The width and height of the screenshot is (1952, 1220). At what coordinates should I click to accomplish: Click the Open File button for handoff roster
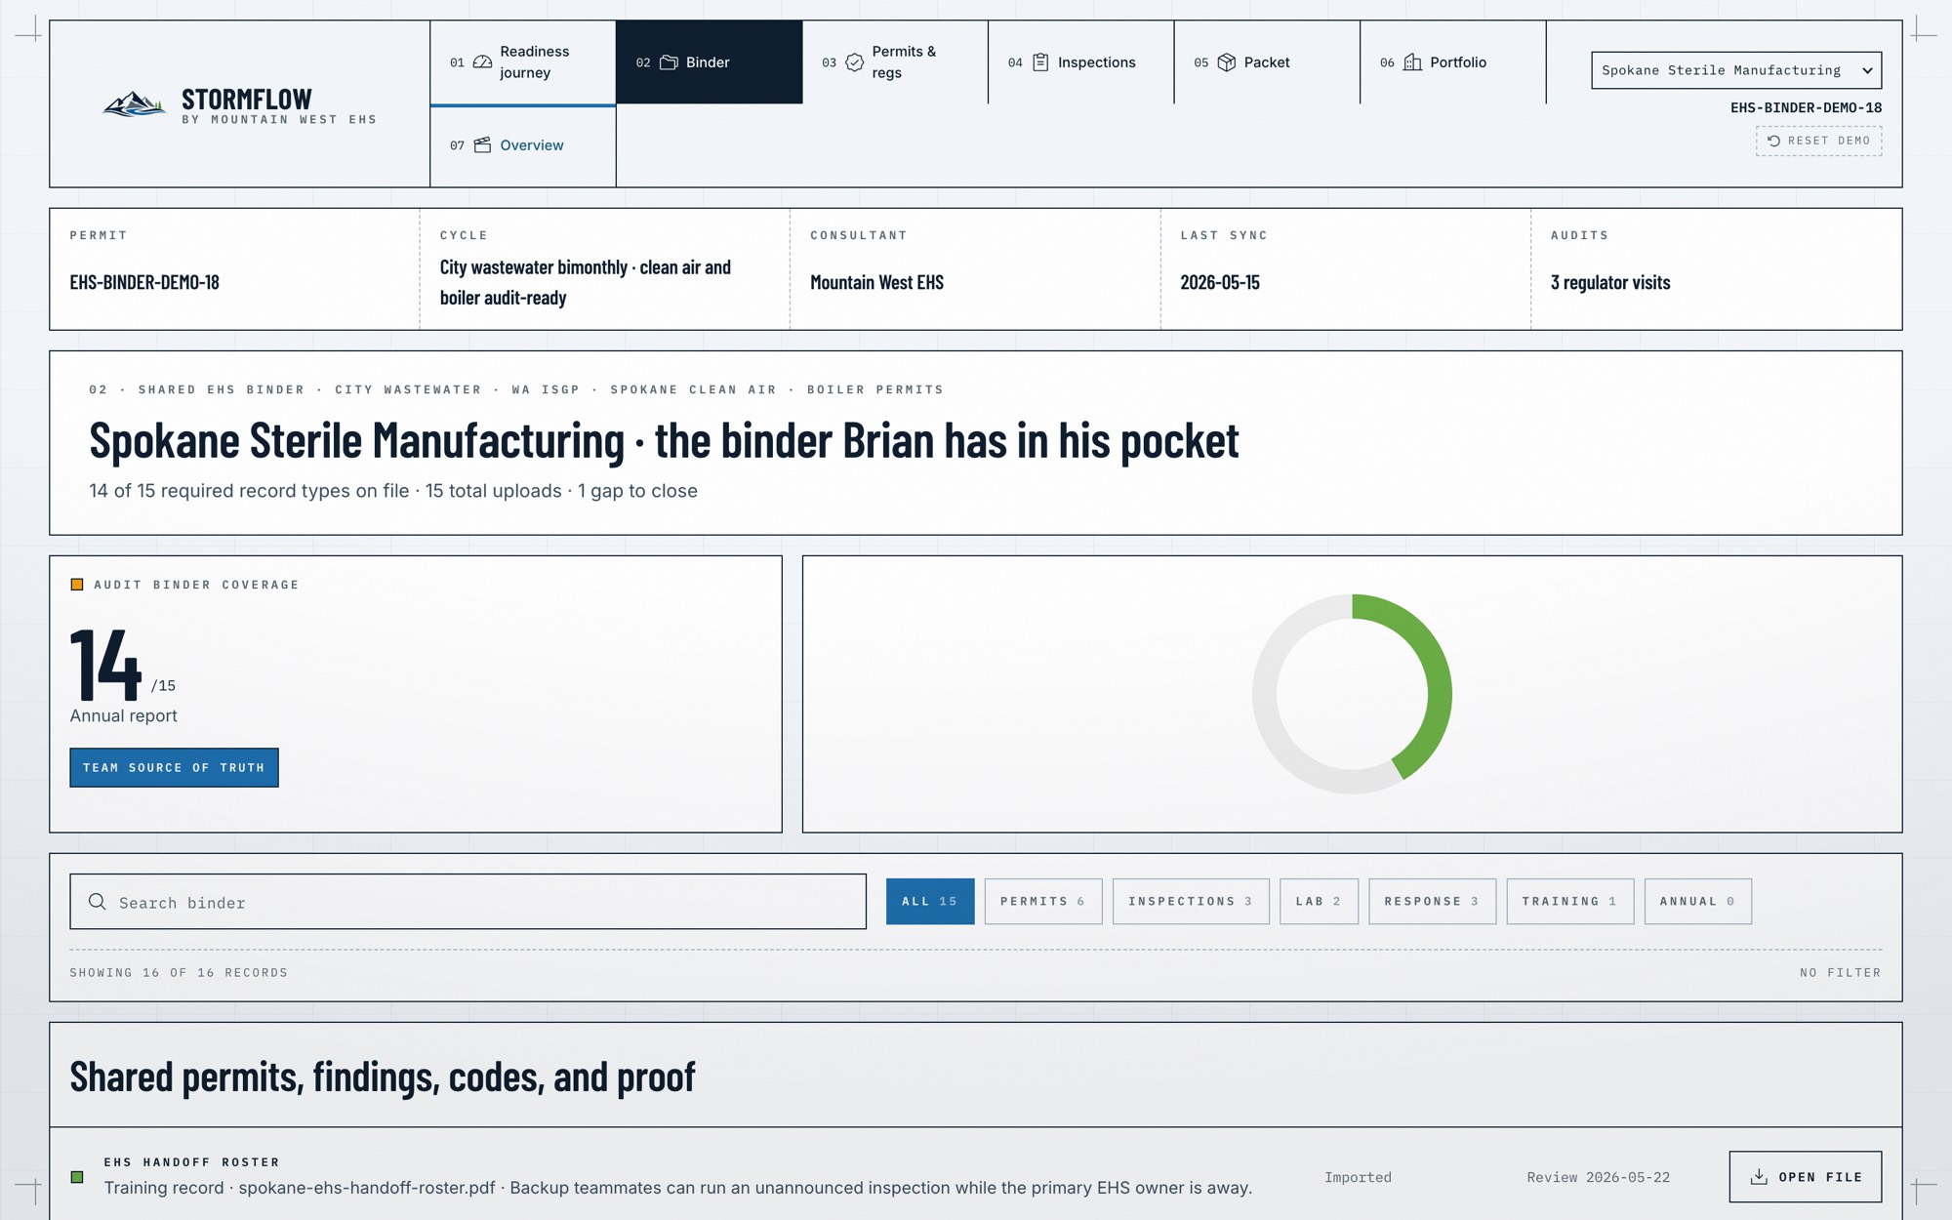tap(1806, 1177)
